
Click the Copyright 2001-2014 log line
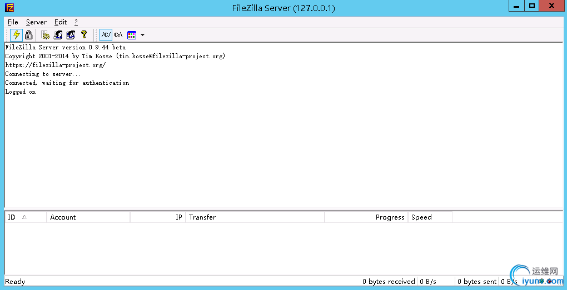(115, 56)
